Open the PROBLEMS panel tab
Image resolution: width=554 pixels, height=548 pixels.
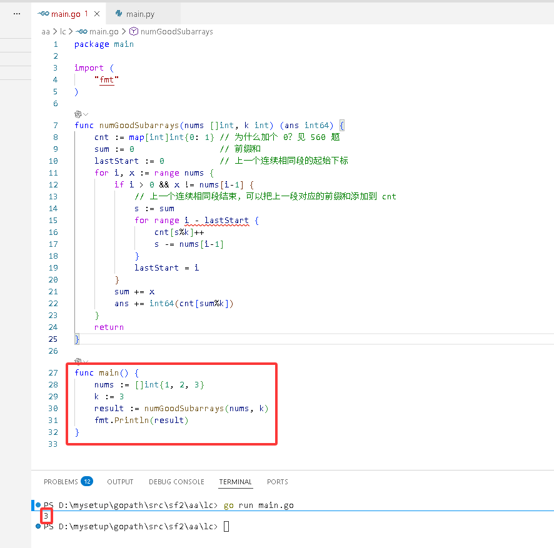click(61, 482)
